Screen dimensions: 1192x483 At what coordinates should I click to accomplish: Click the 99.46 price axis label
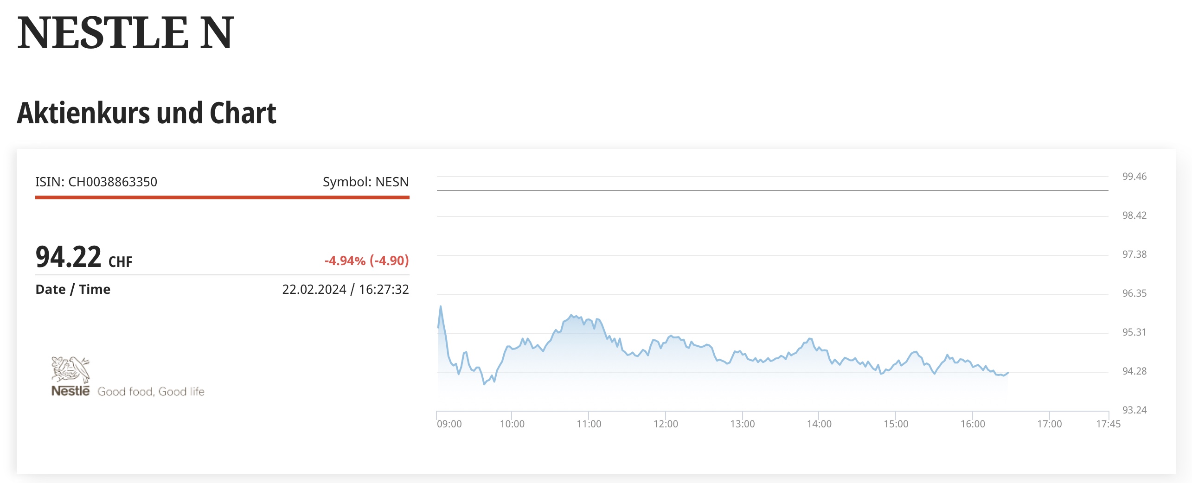tap(1134, 176)
